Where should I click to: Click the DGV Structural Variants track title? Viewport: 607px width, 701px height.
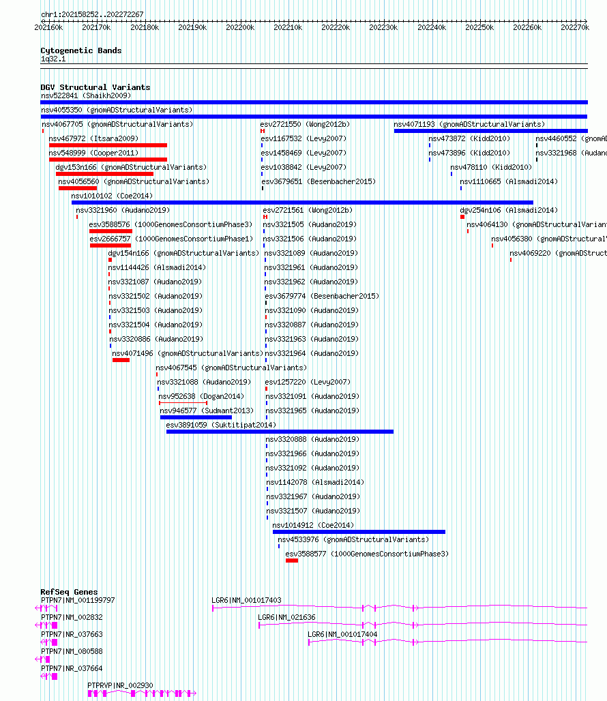pos(95,87)
